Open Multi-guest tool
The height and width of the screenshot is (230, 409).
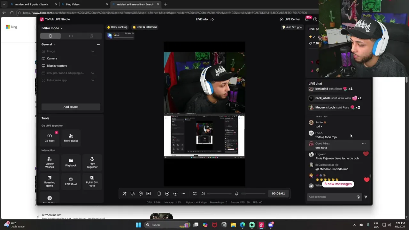[x=71, y=138]
